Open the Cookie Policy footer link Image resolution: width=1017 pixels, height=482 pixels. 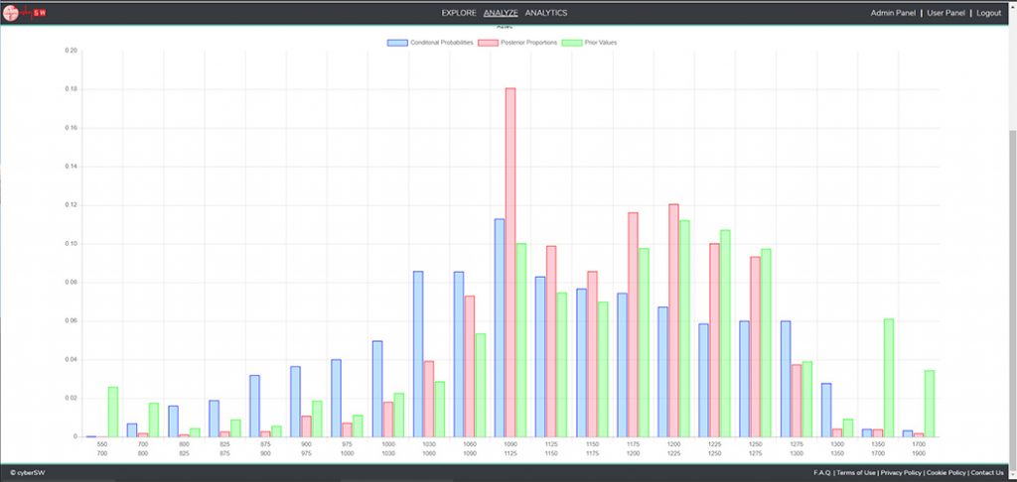(x=944, y=472)
